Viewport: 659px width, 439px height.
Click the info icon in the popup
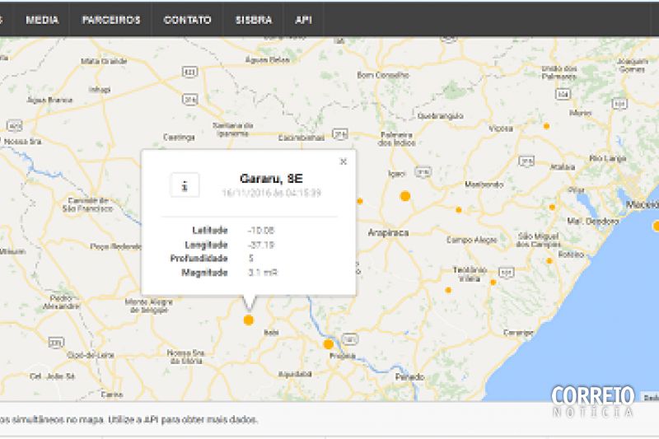tap(185, 184)
